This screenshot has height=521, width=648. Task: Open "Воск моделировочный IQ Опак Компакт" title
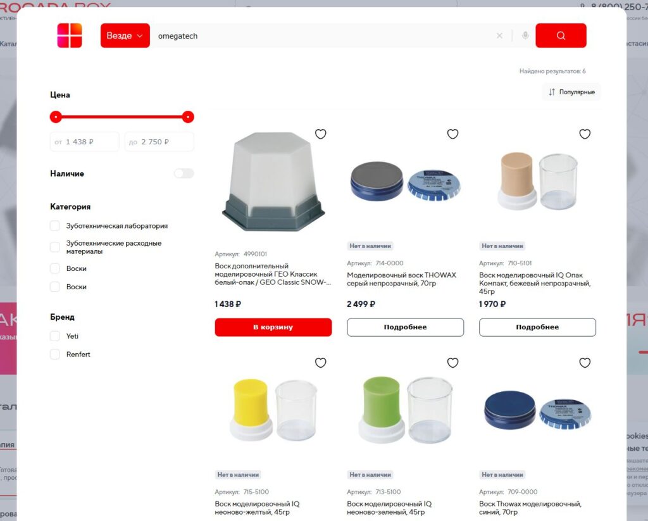535,283
